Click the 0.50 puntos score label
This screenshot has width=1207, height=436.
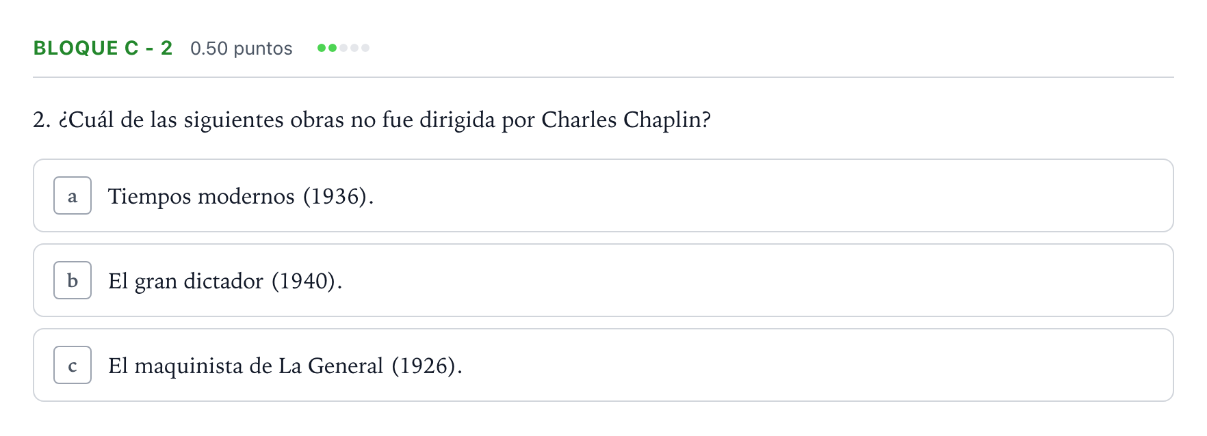[x=242, y=49]
